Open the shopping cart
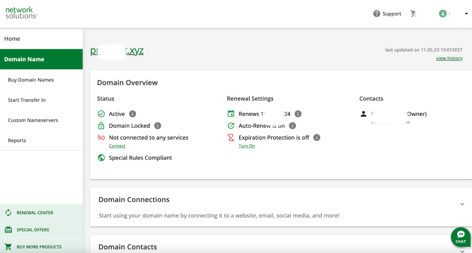The image size is (472, 253). click(x=414, y=13)
